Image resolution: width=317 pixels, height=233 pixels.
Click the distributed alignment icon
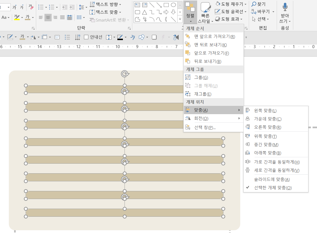70,17
